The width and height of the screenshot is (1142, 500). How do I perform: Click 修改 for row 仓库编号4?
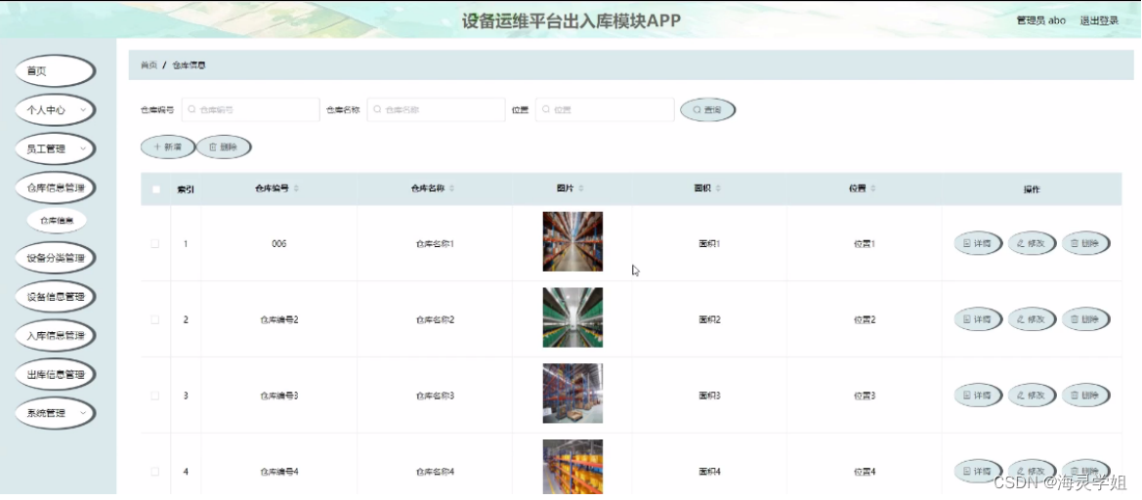point(1032,471)
